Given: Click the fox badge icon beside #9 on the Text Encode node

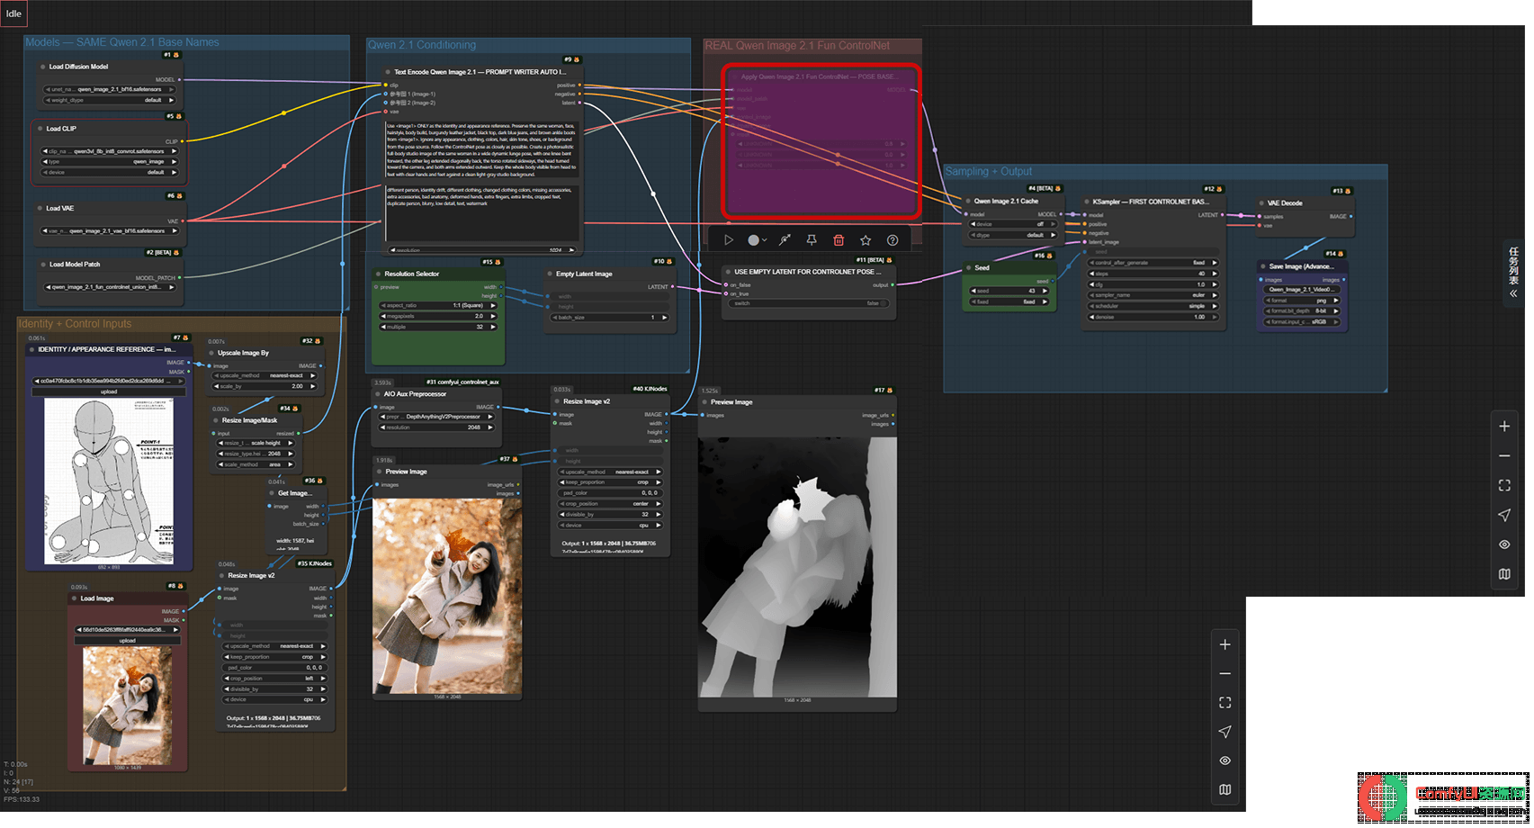Looking at the screenshot, I should point(577,59).
